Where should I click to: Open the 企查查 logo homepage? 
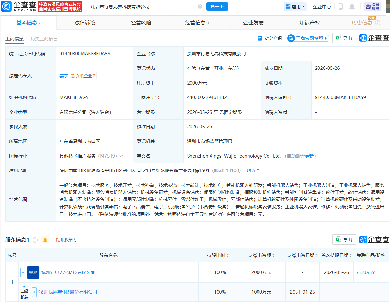[x=18, y=6]
